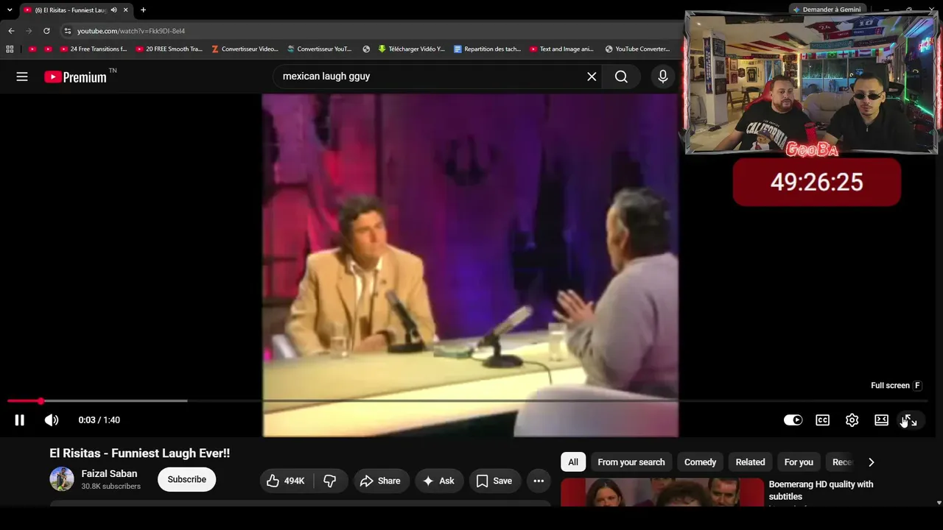Seek along the video progress bar
Screen dimensions: 943x530
click(467, 401)
